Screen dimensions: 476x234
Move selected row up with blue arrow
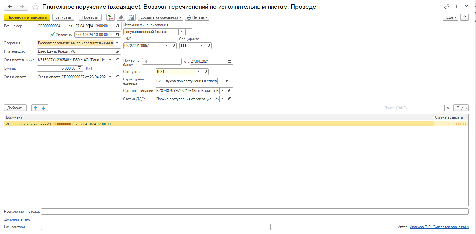(36, 108)
